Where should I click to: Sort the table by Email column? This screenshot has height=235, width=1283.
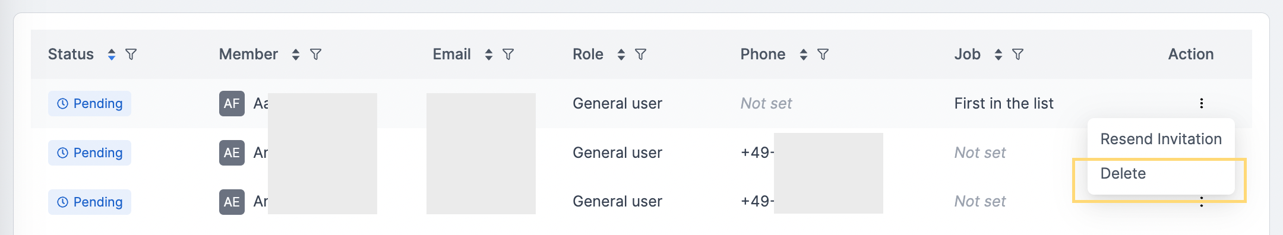pyautogui.click(x=488, y=55)
